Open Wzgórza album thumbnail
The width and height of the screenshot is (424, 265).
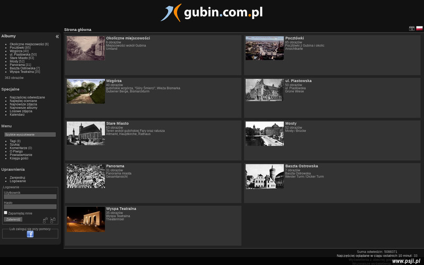tap(86, 91)
